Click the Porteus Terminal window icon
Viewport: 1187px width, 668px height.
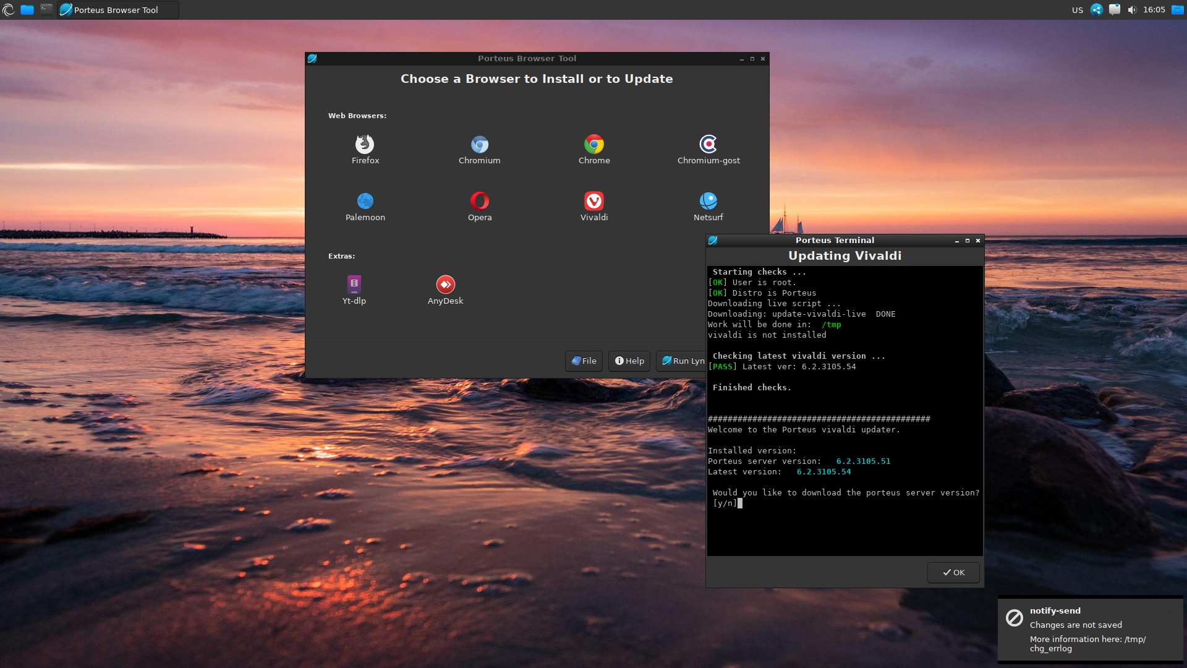click(713, 240)
